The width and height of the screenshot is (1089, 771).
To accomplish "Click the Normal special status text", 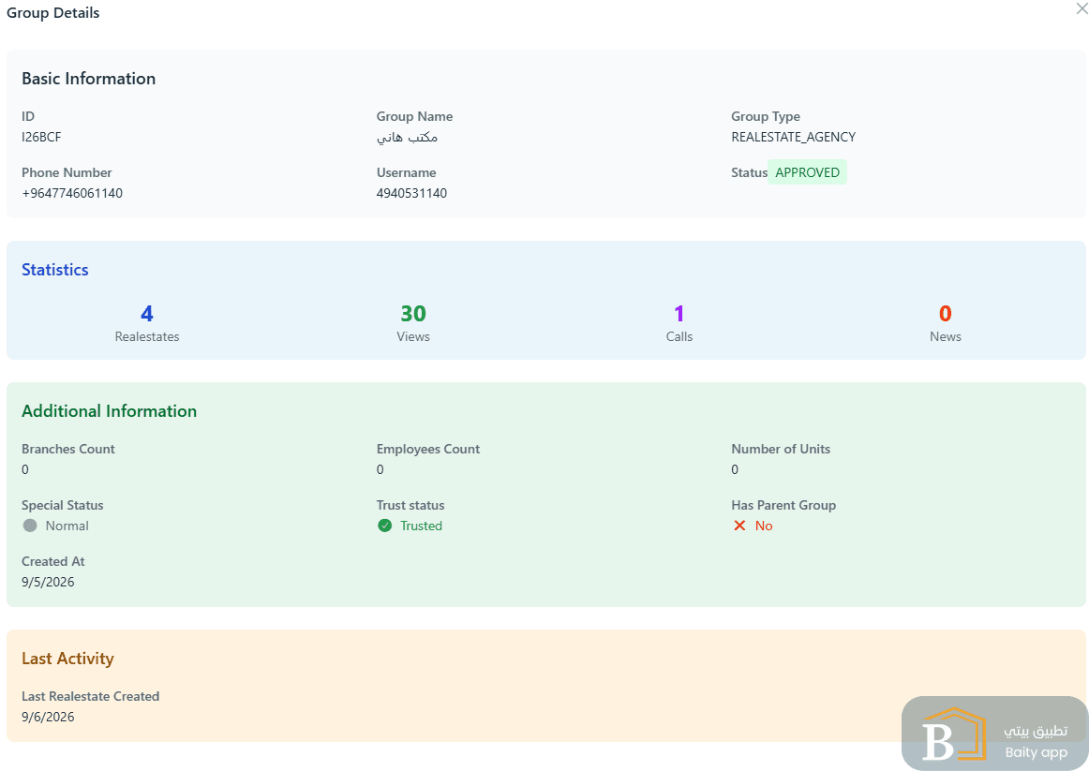I will 67,526.
